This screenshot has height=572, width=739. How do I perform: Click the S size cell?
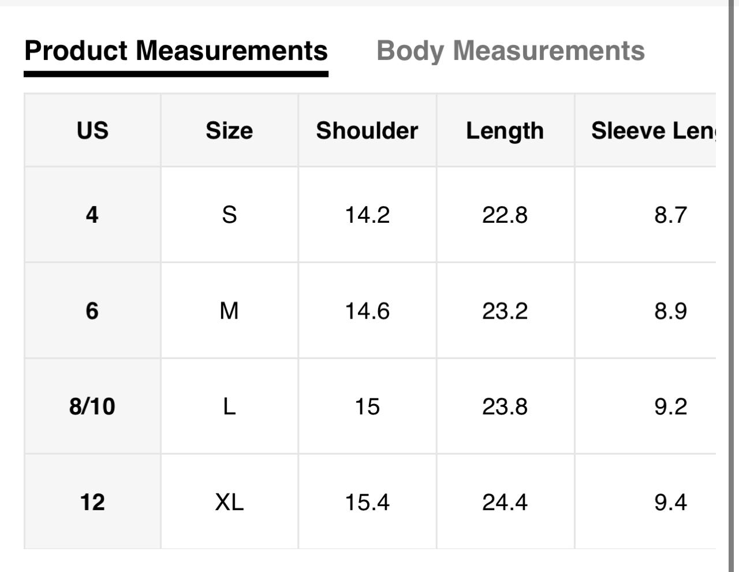point(229,215)
